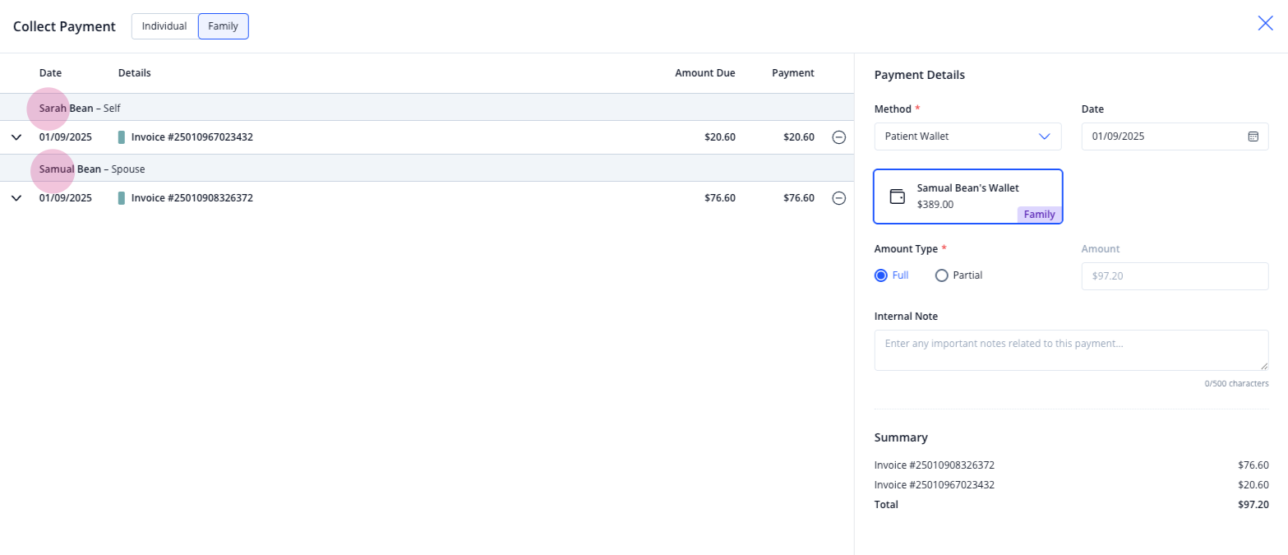Click the $389.00 wallet balance

(x=935, y=205)
